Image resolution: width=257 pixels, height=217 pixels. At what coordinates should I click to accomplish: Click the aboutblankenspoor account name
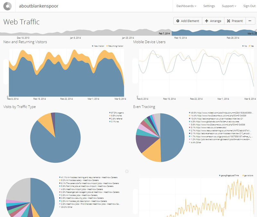point(39,6)
